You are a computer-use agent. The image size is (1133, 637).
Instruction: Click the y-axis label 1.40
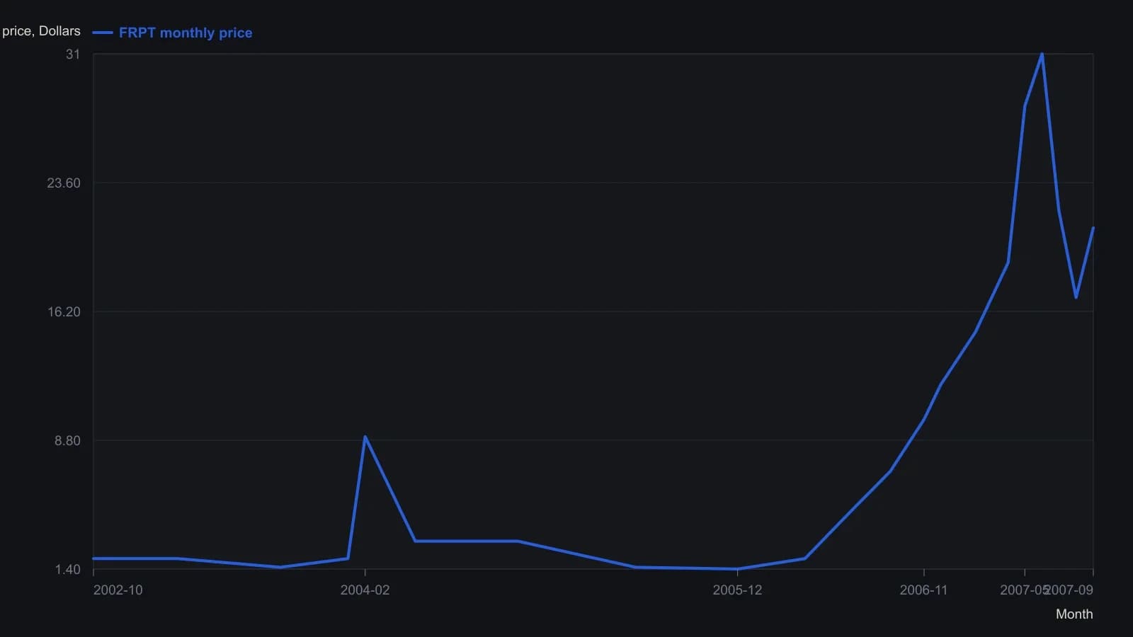(68, 570)
